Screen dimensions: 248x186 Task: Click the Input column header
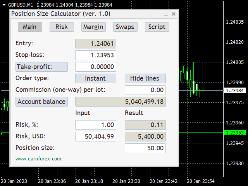(x=83, y=113)
